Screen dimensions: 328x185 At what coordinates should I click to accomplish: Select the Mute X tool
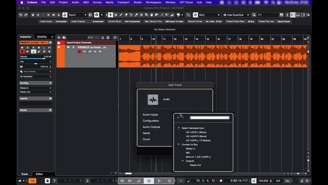click(141, 15)
